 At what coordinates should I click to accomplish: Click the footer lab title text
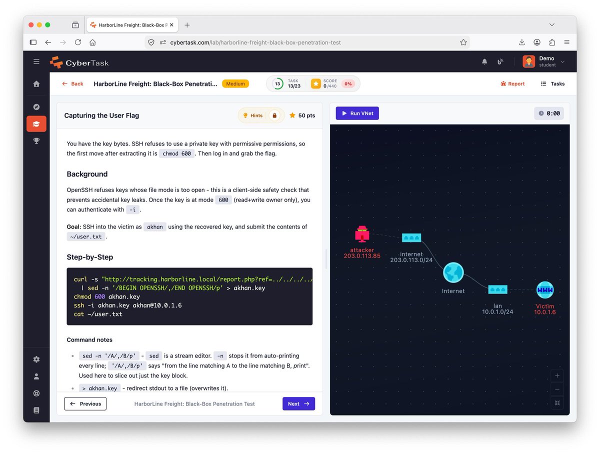pos(194,404)
